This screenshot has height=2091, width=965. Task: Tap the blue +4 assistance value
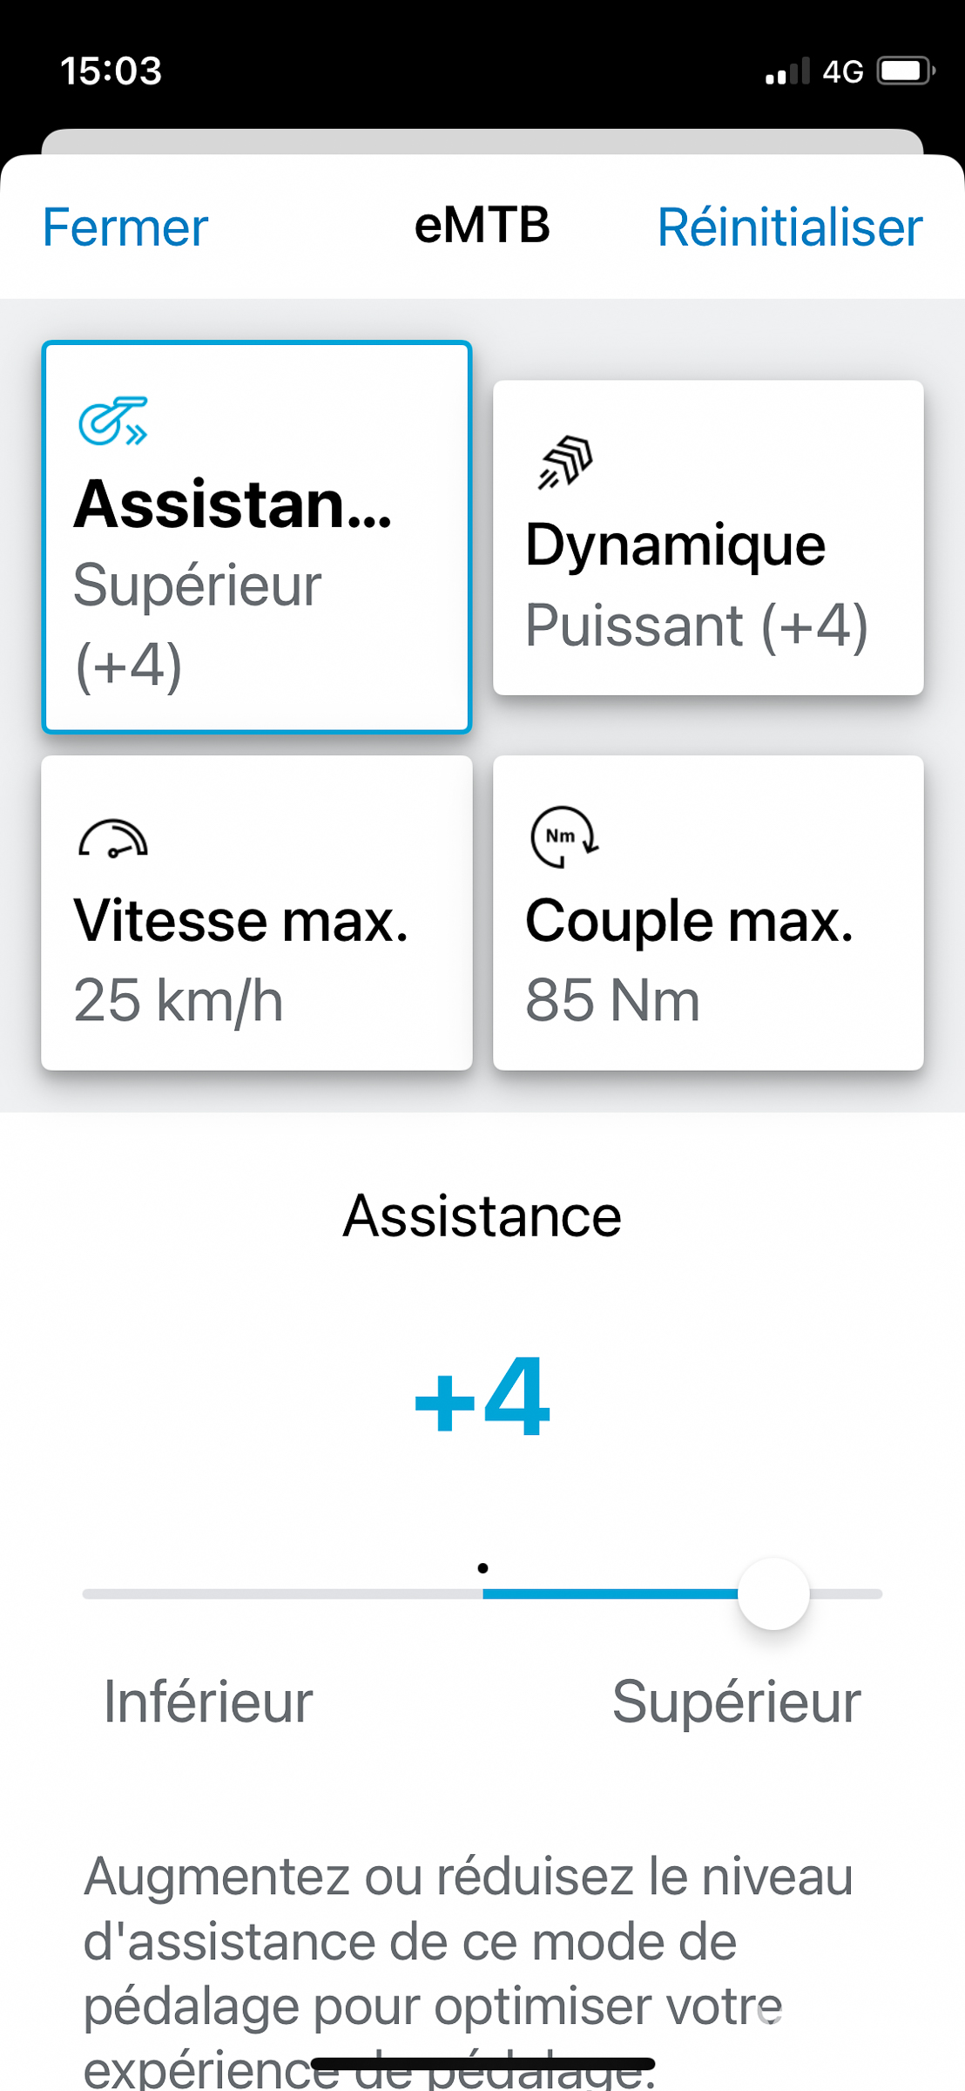pyautogui.click(x=483, y=1396)
